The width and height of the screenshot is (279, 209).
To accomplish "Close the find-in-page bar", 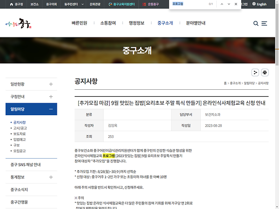I will (x=236, y=4).
